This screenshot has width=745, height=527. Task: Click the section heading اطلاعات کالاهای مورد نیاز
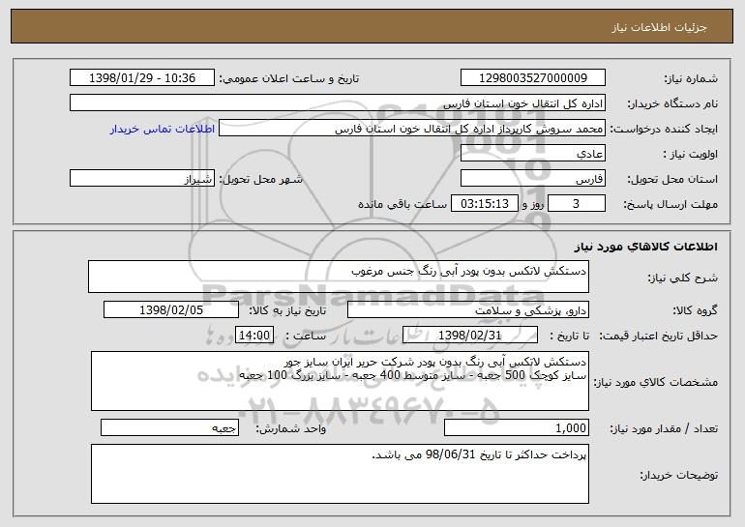tap(645, 247)
